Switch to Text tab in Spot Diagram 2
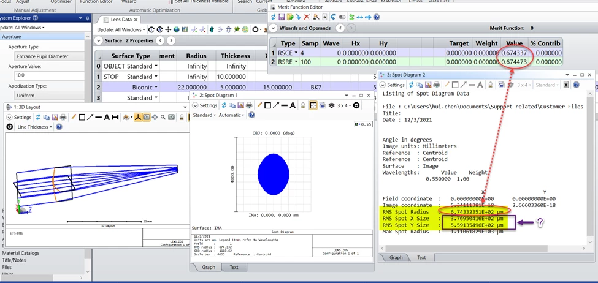The height and width of the screenshot is (283, 598). 421,257
